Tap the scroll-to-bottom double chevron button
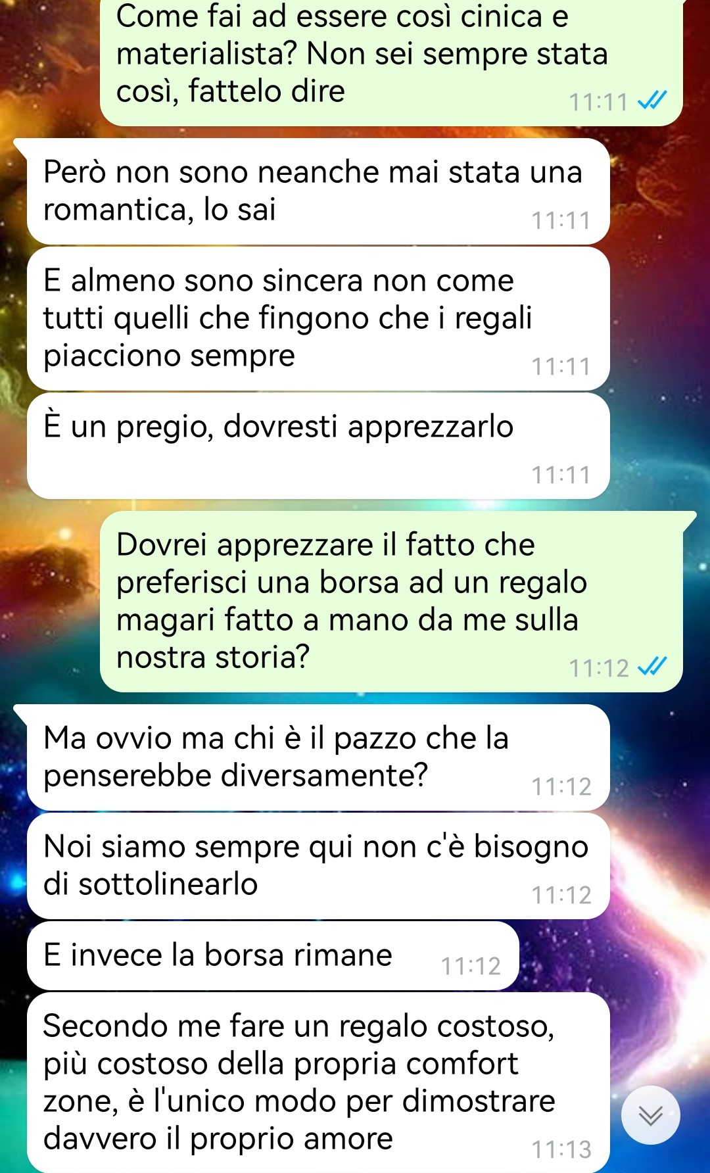Viewport: 710px width, 1173px height. [651, 1115]
